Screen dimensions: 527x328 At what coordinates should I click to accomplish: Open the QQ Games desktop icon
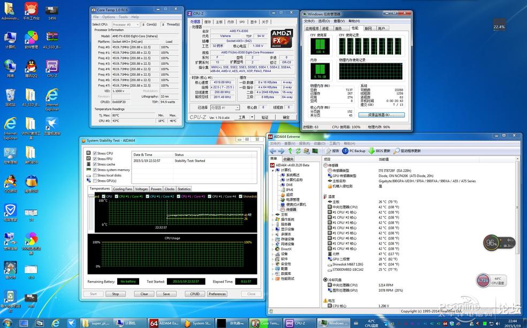click(x=10, y=184)
